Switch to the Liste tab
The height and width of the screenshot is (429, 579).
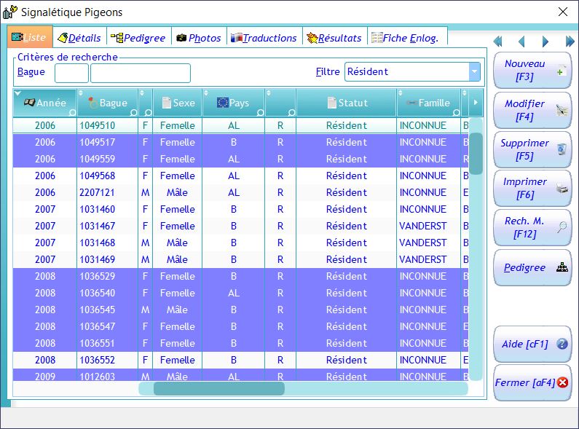[30, 37]
